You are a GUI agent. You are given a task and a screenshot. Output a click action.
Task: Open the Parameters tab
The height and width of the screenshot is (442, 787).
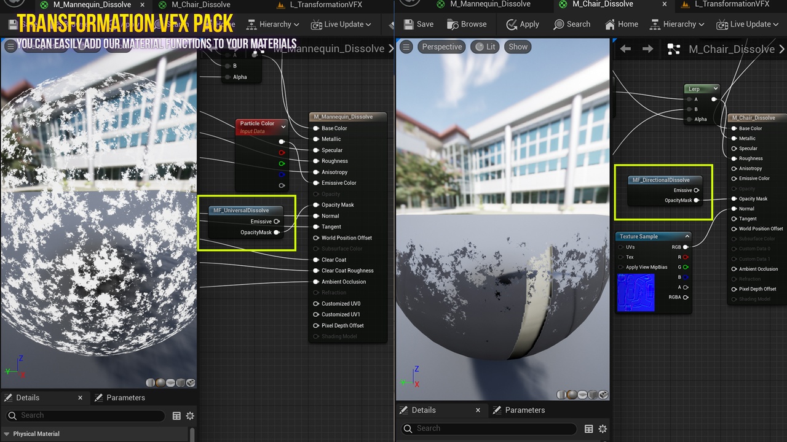(526, 410)
